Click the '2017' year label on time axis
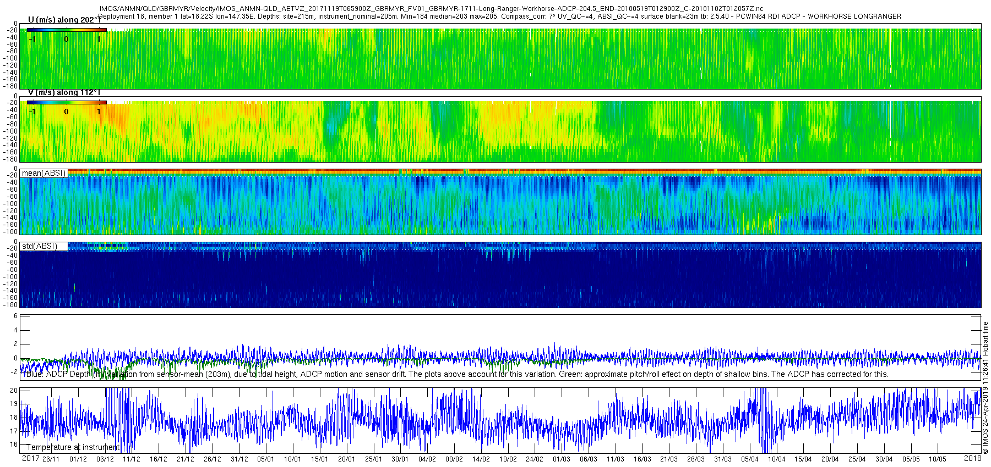The width and height of the screenshot is (991, 467). [x=30, y=459]
